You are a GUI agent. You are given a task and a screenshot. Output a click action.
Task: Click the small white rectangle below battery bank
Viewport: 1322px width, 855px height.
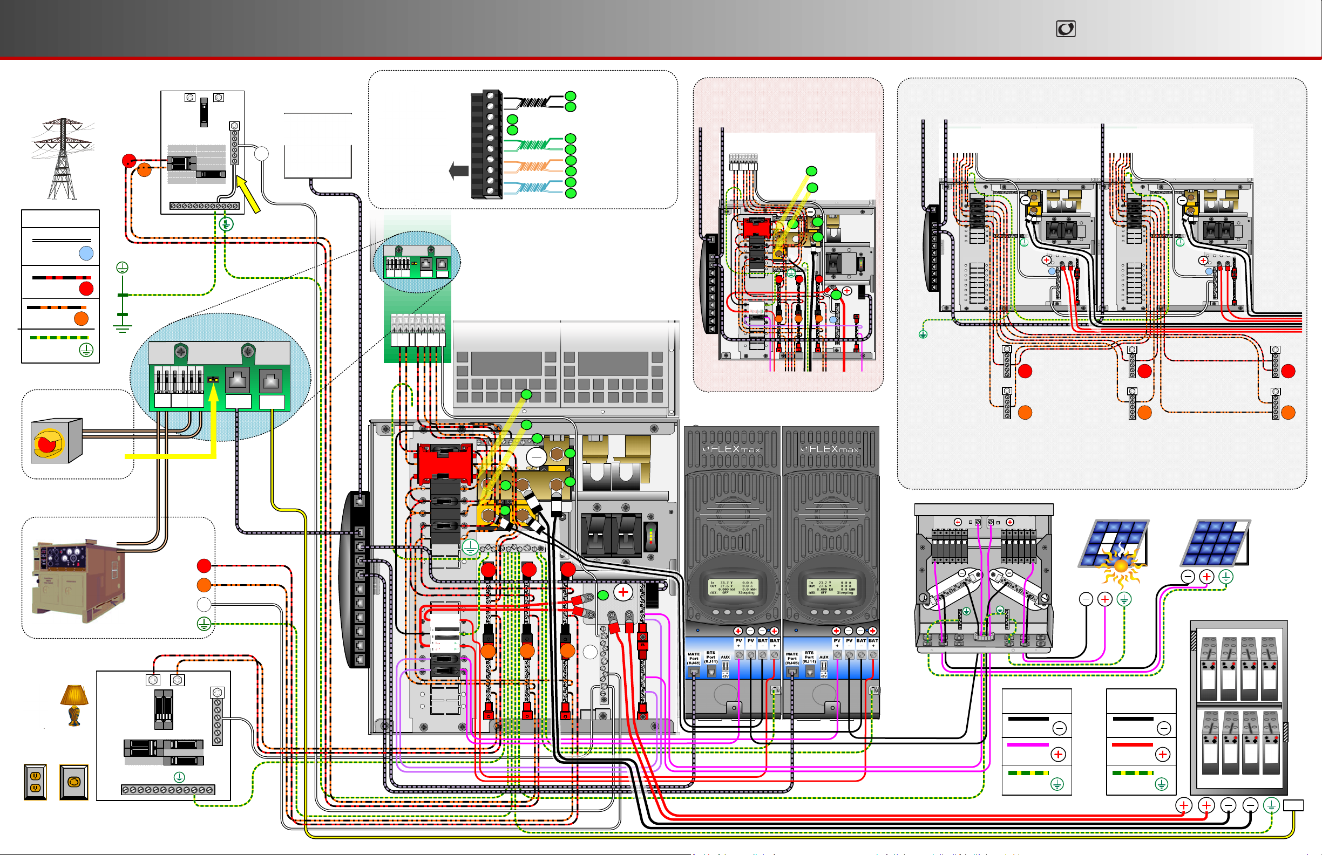pyautogui.click(x=1293, y=804)
